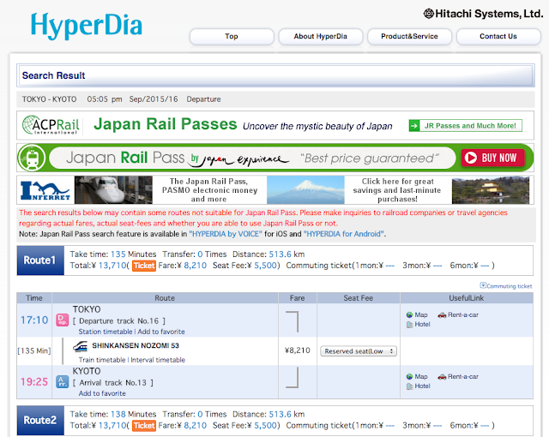Click the Mount Fuji thumbnail image
This screenshot has height=437, width=549.
click(x=305, y=190)
